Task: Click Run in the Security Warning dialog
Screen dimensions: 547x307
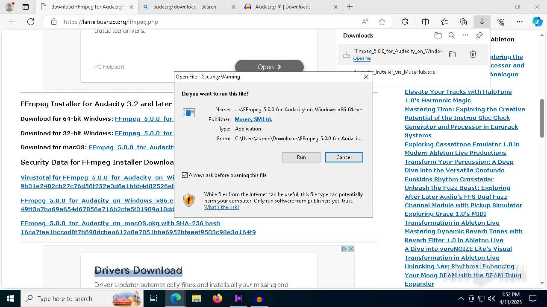Action: pyautogui.click(x=301, y=157)
